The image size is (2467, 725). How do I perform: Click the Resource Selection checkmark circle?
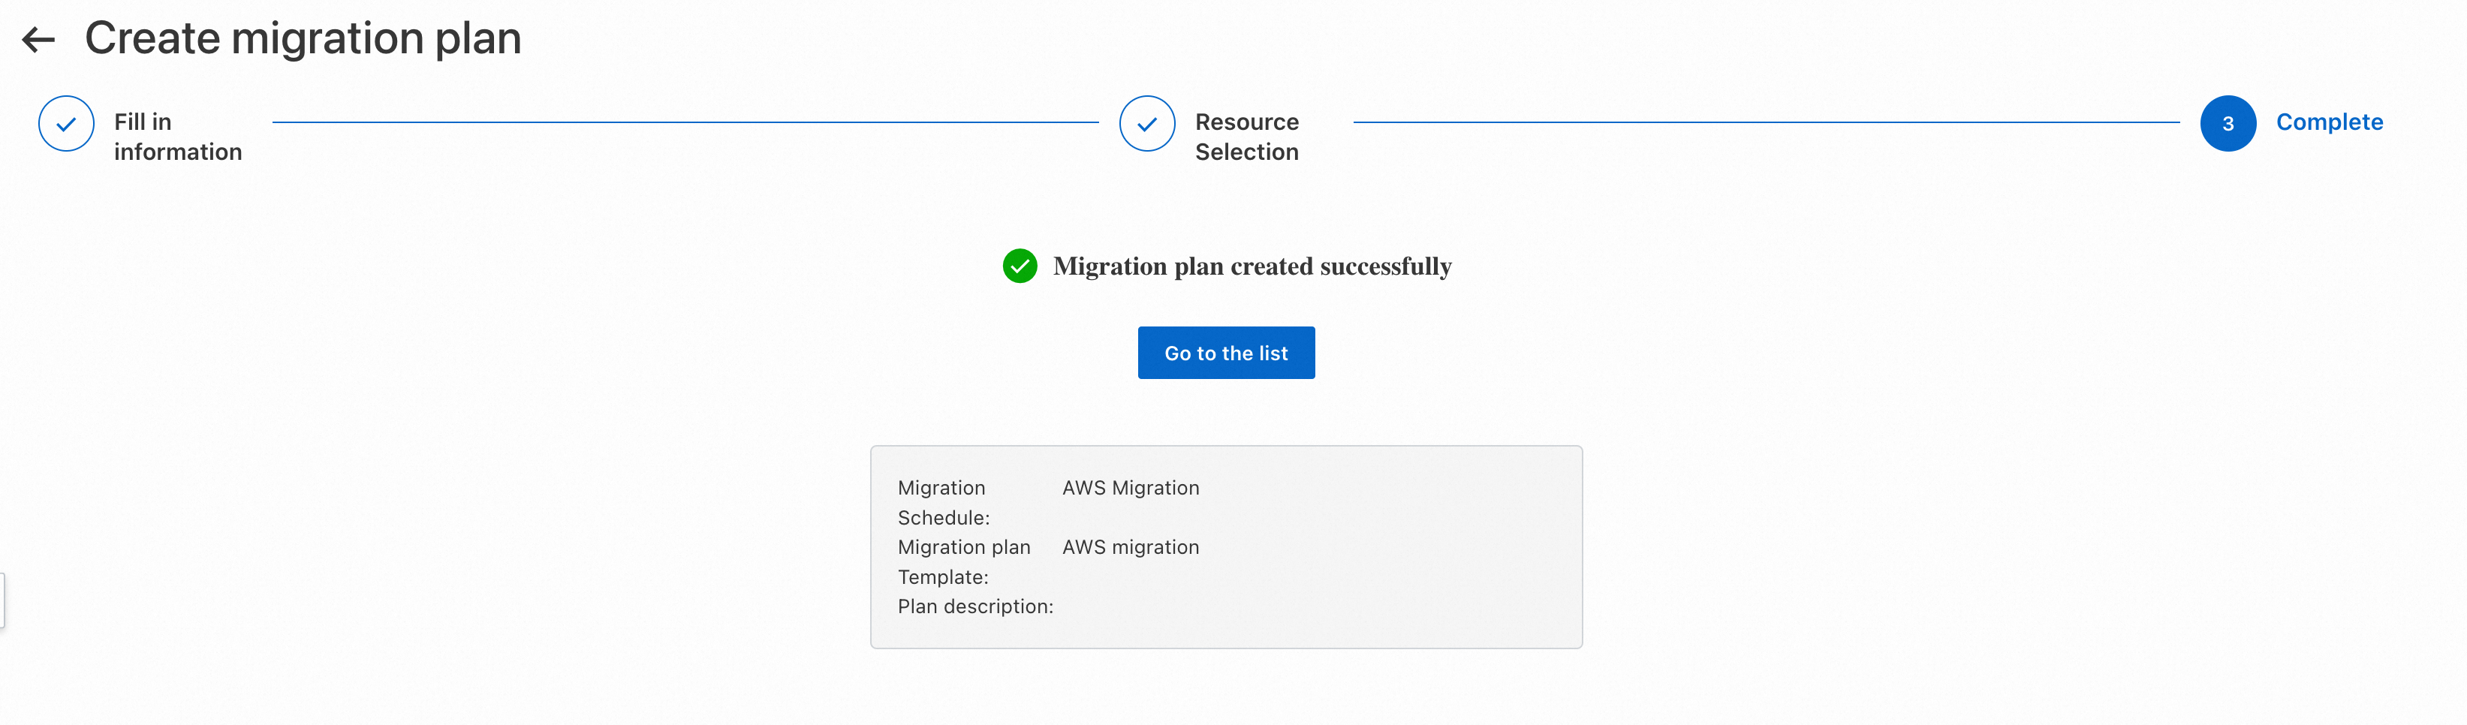pyautogui.click(x=1146, y=124)
